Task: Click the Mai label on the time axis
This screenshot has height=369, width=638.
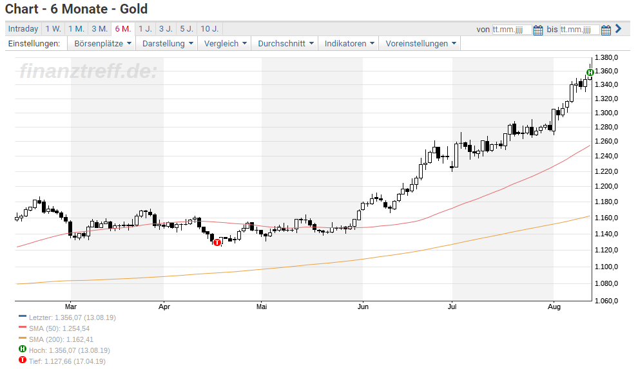Action: coord(262,307)
